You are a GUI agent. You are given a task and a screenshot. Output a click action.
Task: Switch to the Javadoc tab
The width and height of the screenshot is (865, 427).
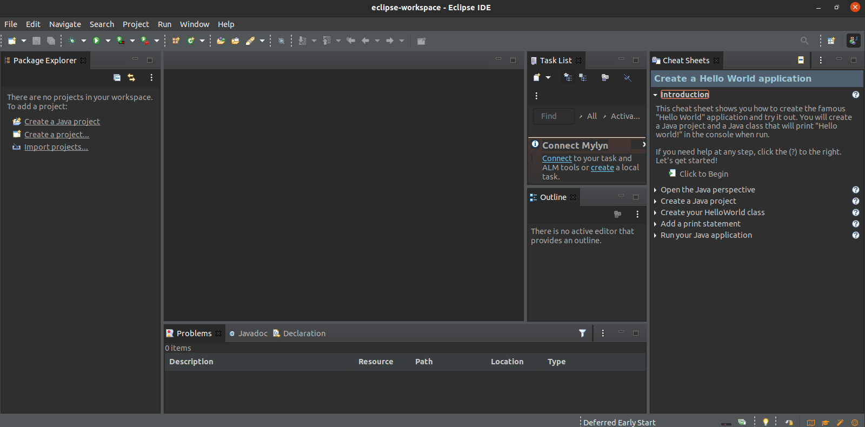pyautogui.click(x=248, y=333)
